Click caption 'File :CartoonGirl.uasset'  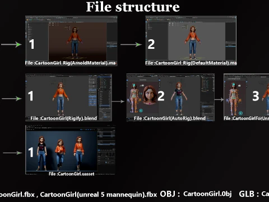(72, 174)
